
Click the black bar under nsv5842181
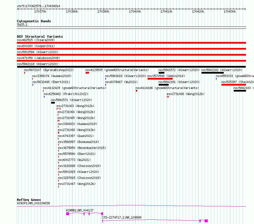click(164, 85)
